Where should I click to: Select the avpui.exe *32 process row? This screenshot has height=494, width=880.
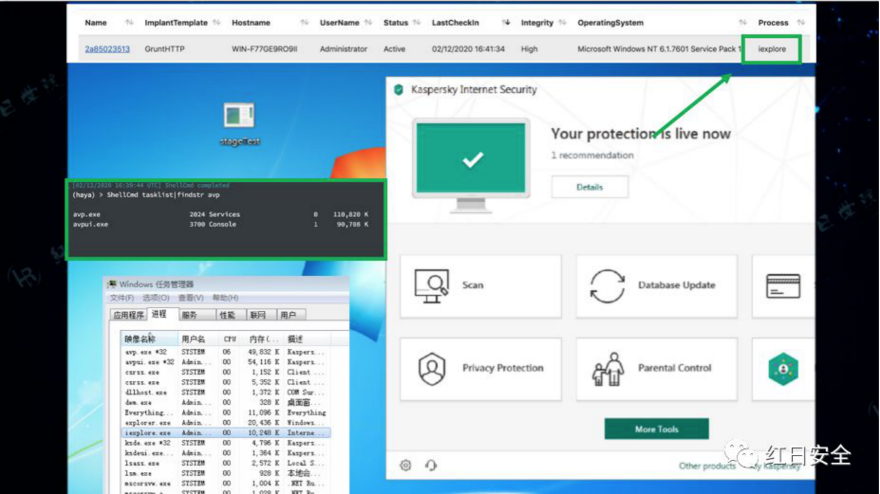[226, 362]
